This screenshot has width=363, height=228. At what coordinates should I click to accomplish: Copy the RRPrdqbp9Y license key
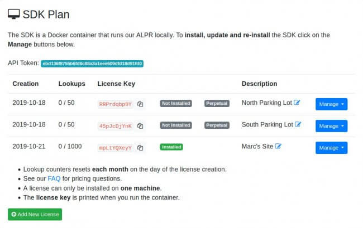(x=140, y=104)
